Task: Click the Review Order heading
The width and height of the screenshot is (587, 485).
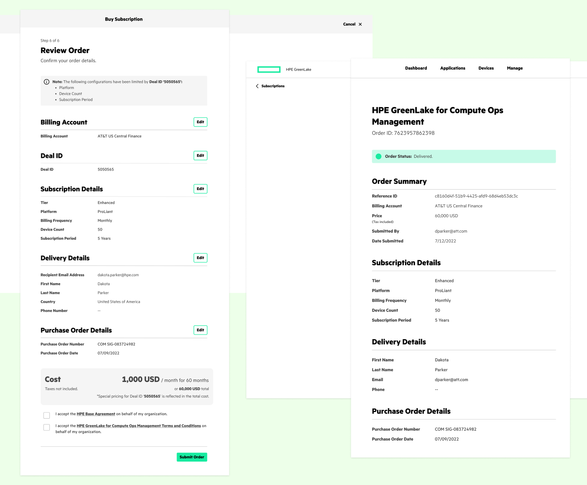Action: [x=65, y=51]
